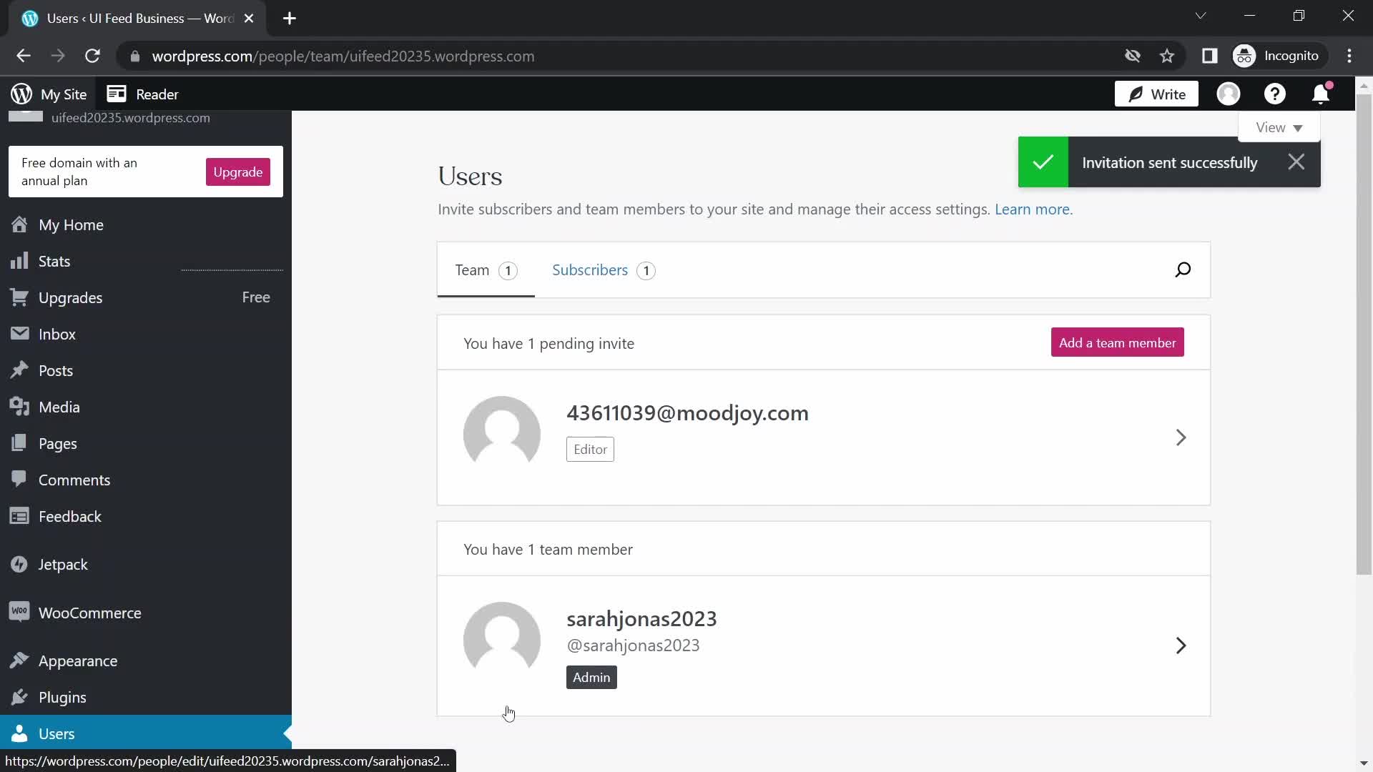Open the search on the Team panel

click(x=1183, y=269)
